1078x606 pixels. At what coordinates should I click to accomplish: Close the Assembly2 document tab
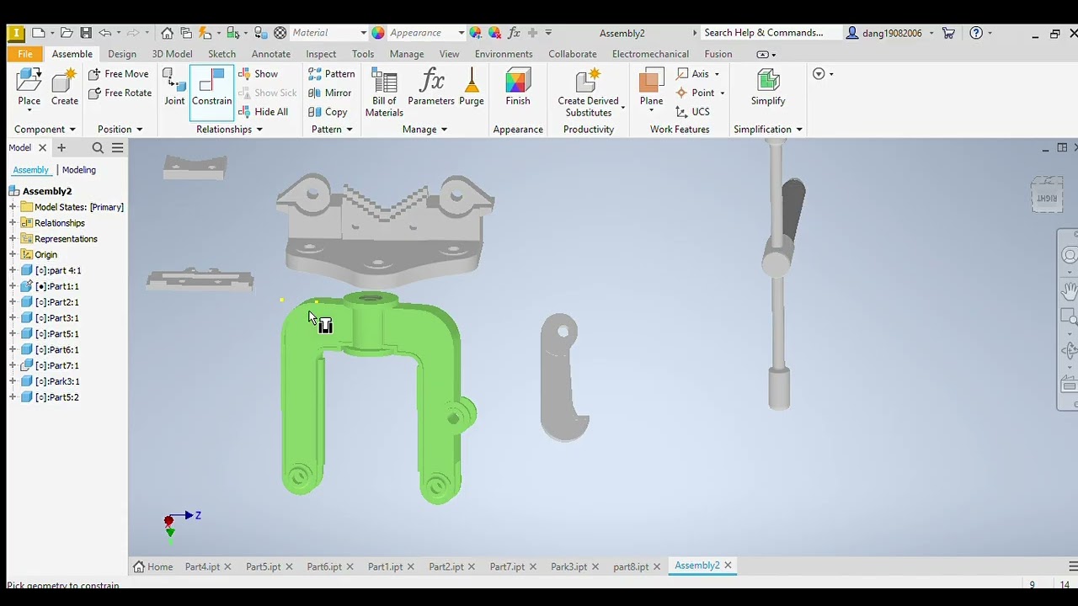[728, 566]
